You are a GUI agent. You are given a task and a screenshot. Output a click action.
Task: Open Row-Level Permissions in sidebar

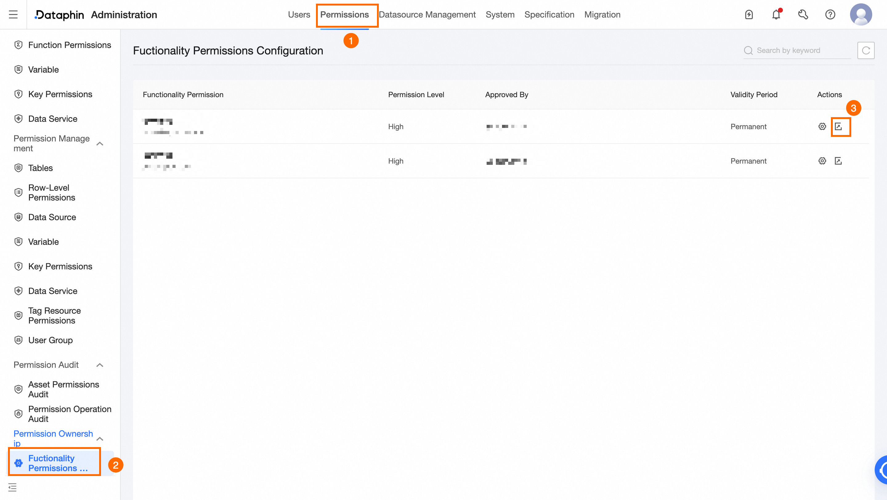point(52,192)
